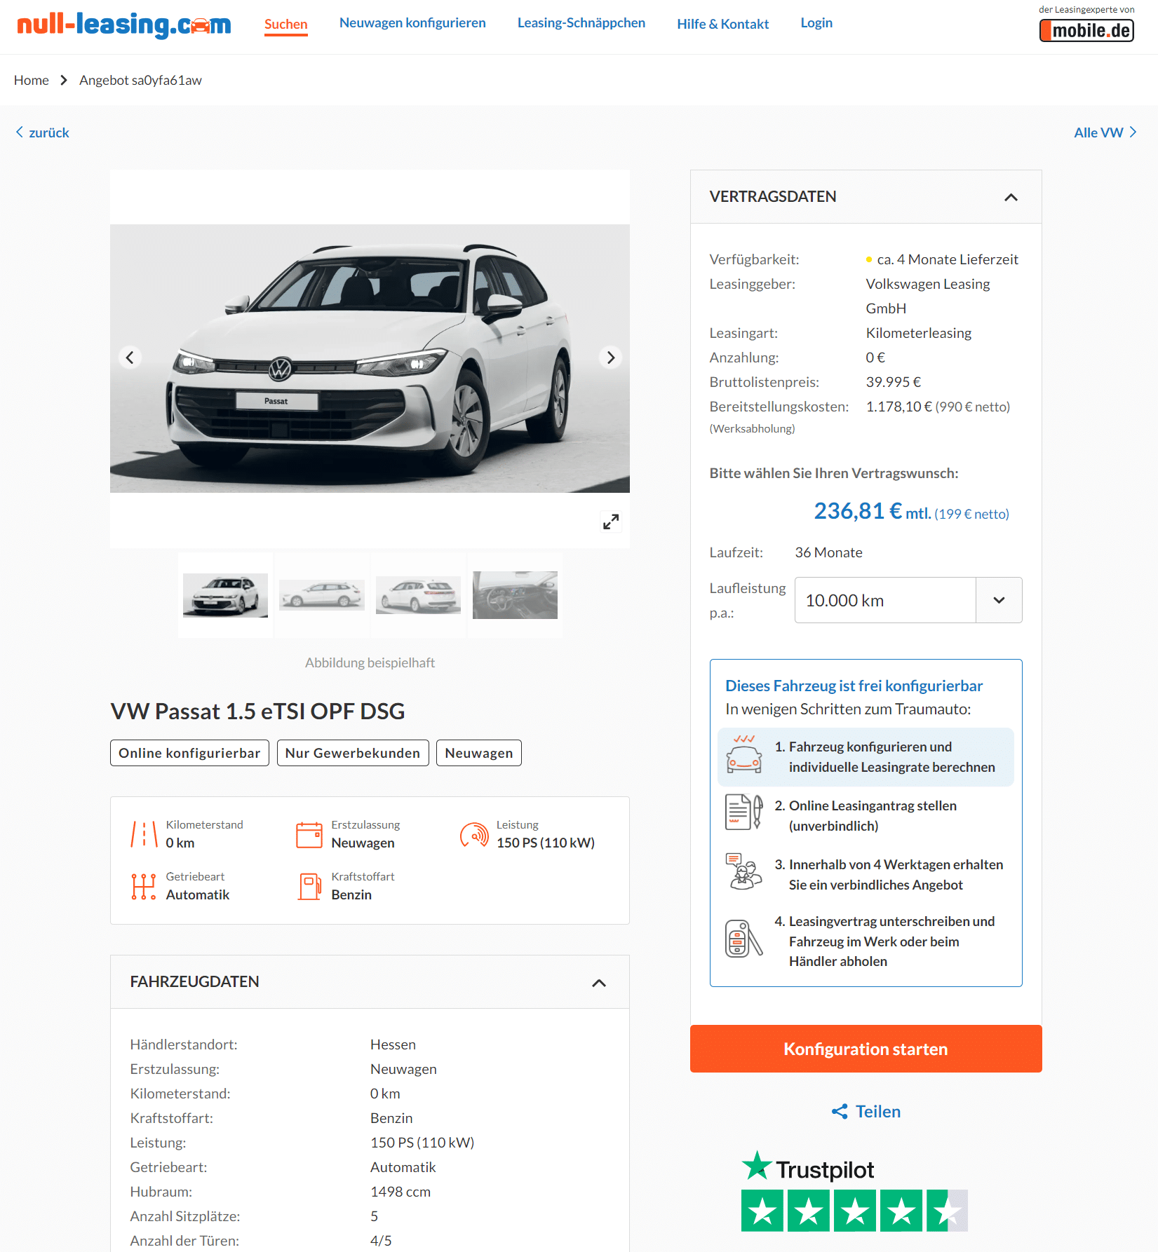Click the Abbildung beispielhaft caption
The height and width of the screenshot is (1252, 1158).
[370, 662]
